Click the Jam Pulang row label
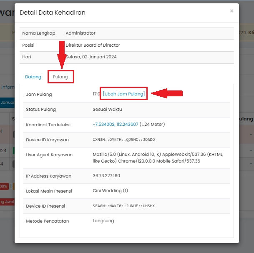 pyautogui.click(x=39, y=94)
